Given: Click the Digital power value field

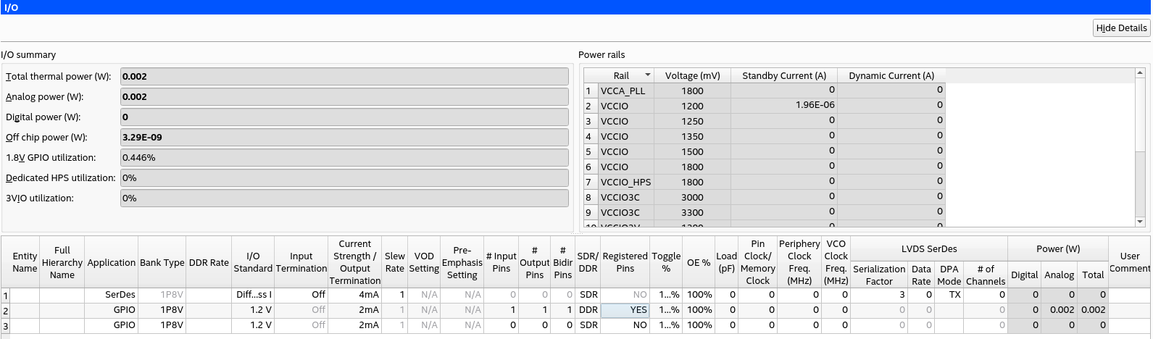Looking at the screenshot, I should coord(344,117).
